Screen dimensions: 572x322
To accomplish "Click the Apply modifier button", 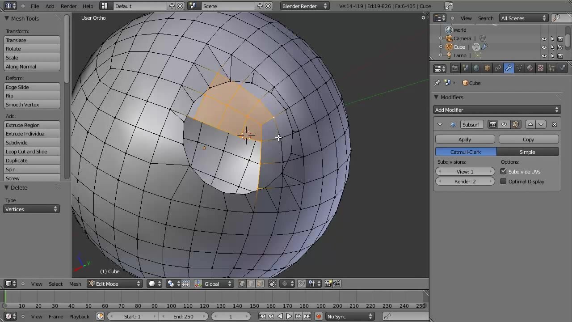I will point(465,139).
